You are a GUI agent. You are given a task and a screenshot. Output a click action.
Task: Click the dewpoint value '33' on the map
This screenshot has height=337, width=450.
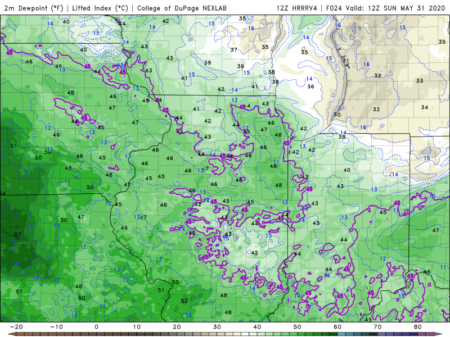coord(420,81)
